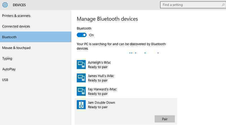
Task: Select James Hull's iMac device name
Action: pos(101,76)
